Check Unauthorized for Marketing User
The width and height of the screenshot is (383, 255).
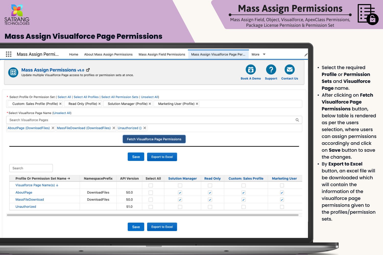282,207
